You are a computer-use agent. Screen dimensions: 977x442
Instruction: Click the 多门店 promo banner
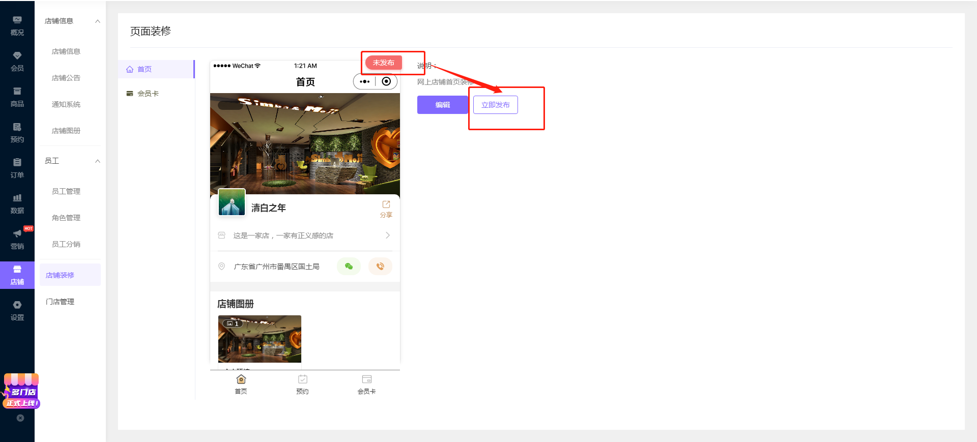click(x=21, y=391)
